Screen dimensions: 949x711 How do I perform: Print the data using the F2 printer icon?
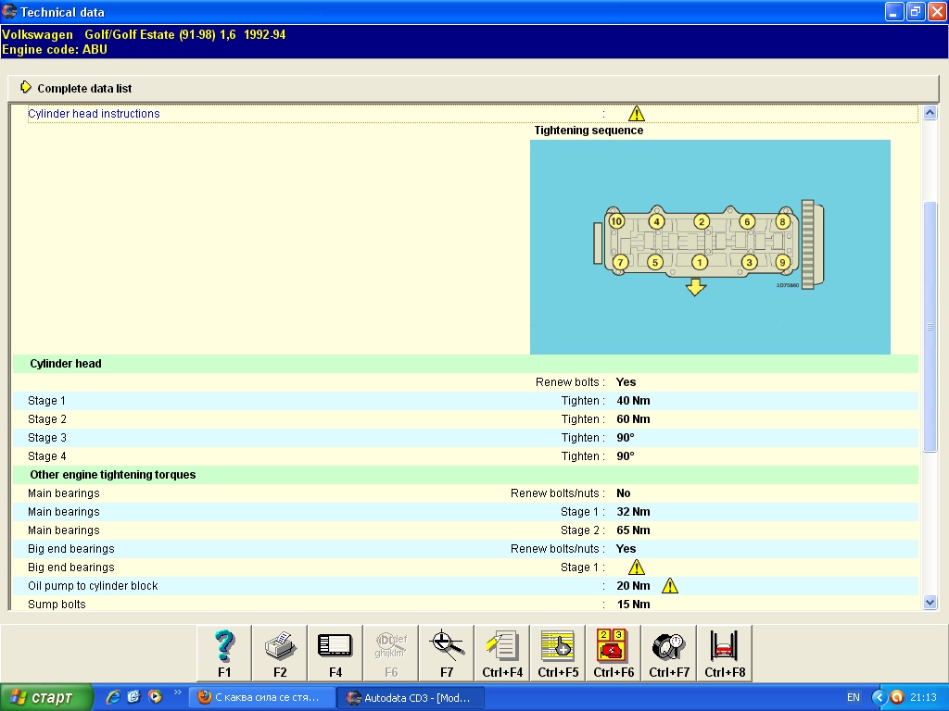280,653
